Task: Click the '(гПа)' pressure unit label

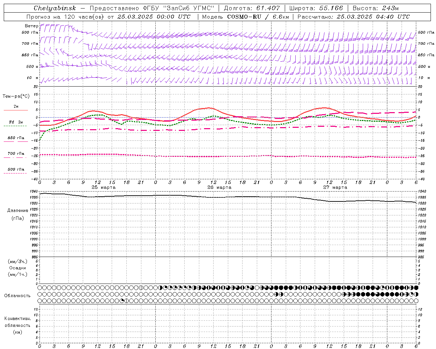Action: [18, 218]
